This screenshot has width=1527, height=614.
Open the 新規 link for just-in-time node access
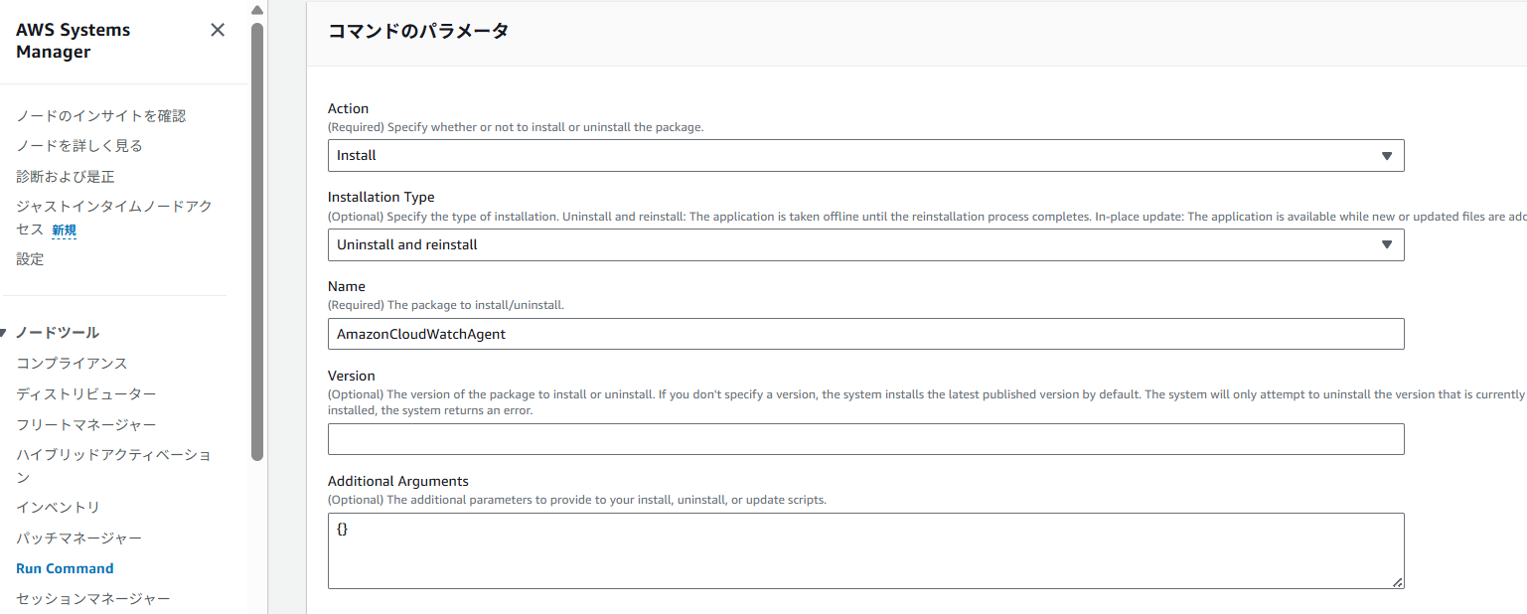point(64,230)
